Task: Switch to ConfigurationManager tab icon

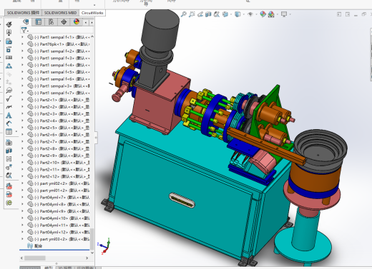Action: [51, 22]
